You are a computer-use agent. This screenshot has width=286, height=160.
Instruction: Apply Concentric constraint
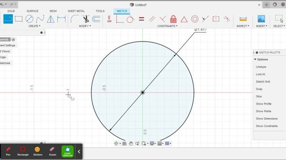click(x=195, y=19)
